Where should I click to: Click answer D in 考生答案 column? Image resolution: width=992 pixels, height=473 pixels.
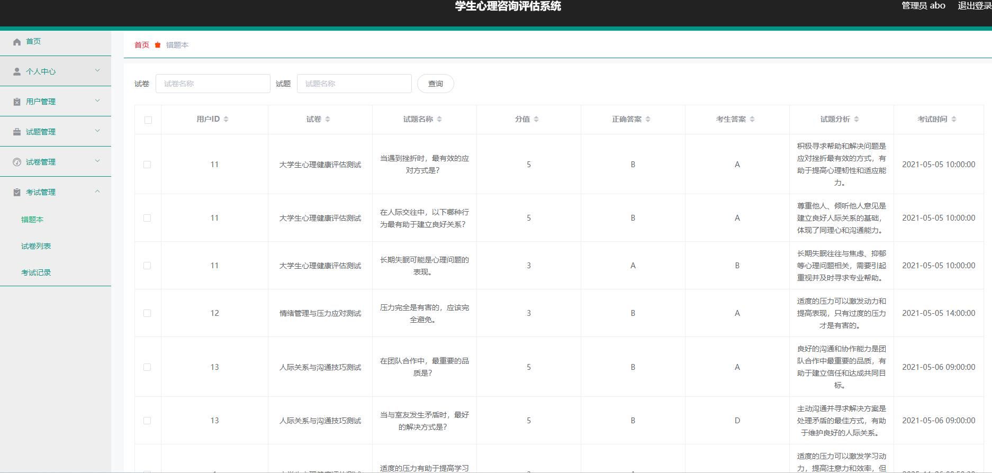[737, 421]
